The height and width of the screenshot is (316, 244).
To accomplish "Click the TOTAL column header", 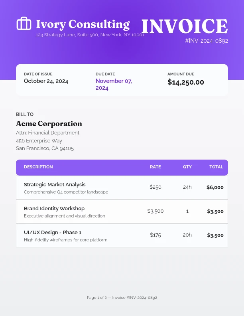I will pos(216,167).
